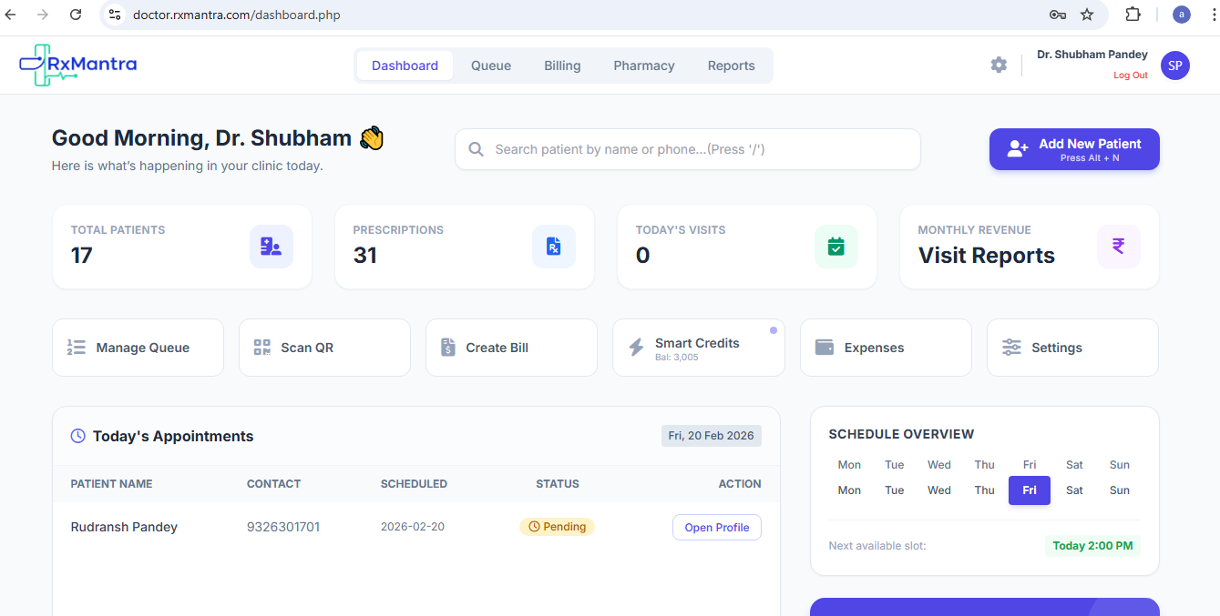Go to the Reports tab
Screen dimensions: 1220x616
[731, 66]
